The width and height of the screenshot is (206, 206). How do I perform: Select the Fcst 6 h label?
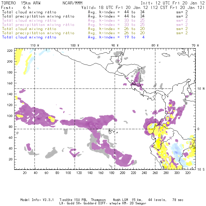[x=16, y=8]
